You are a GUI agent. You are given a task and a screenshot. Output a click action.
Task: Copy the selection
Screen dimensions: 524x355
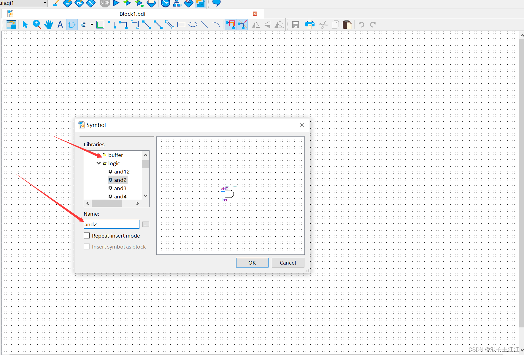336,25
